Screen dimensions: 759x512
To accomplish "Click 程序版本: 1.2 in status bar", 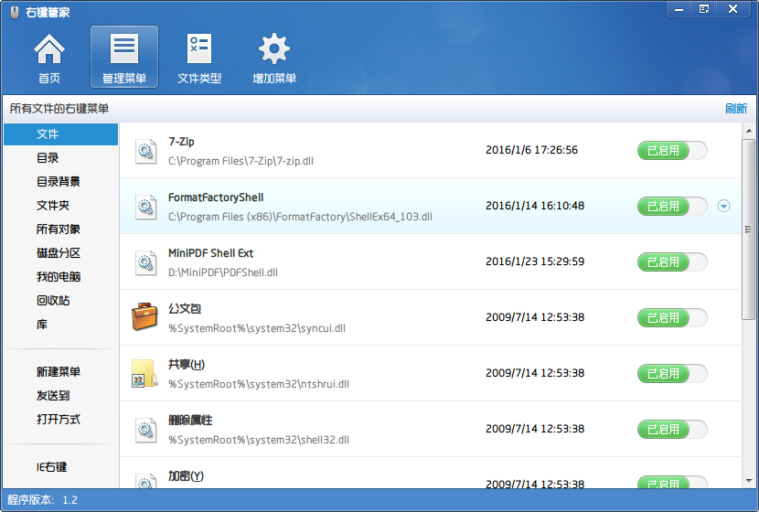I will click(x=43, y=500).
